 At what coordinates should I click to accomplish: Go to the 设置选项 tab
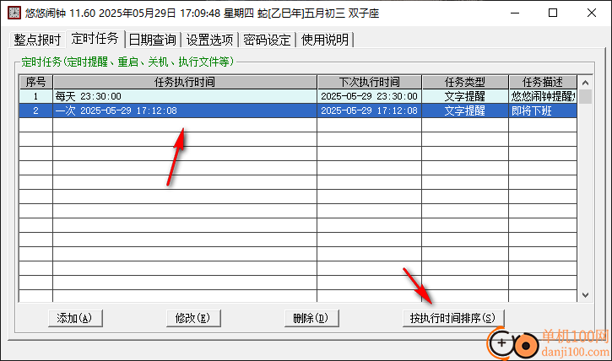tap(209, 40)
